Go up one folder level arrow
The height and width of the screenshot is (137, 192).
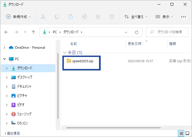click(33, 32)
